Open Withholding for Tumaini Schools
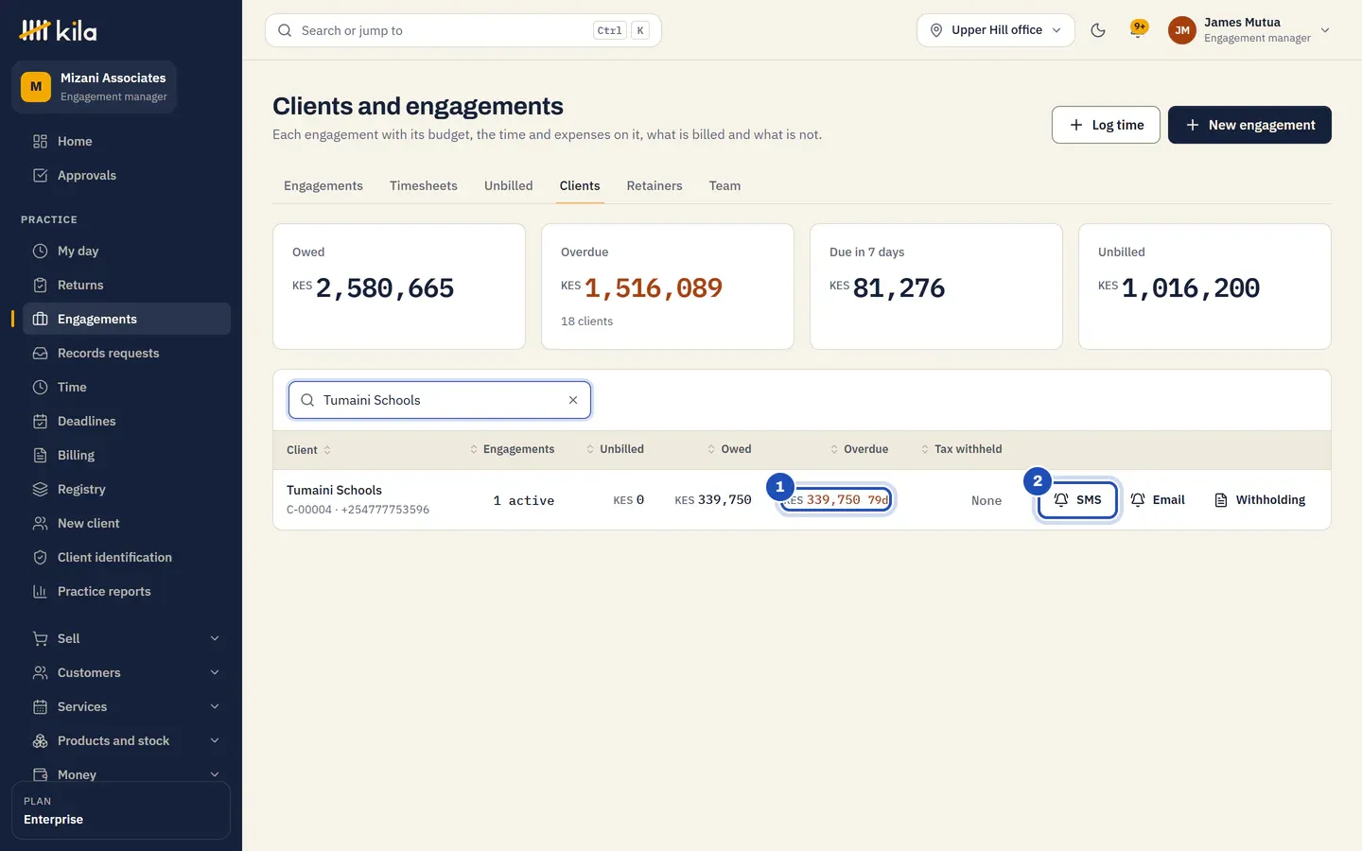The height and width of the screenshot is (851, 1362). [1260, 499]
